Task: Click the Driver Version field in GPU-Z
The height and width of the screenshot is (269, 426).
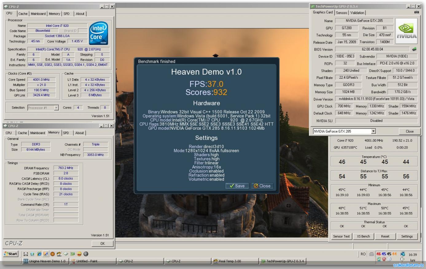Action: pos(376,99)
